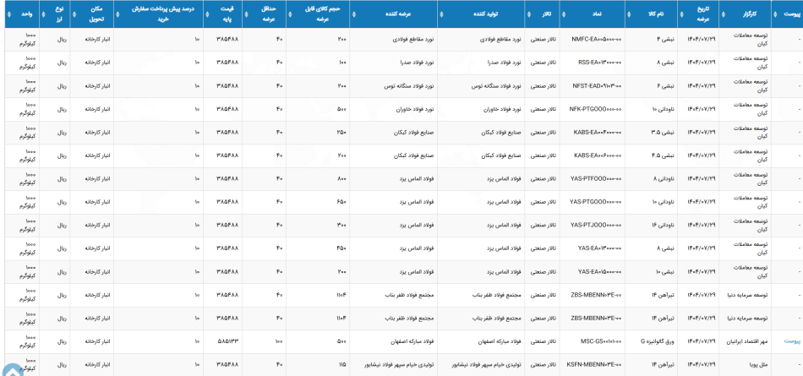Select symbol RSS-EA013000-00
This screenshot has width=803, height=376.
599,63
